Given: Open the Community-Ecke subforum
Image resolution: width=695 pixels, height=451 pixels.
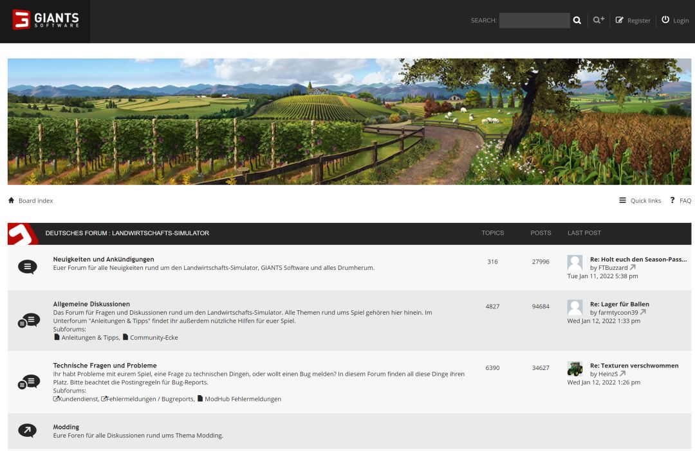Looking at the screenshot, I should (154, 337).
